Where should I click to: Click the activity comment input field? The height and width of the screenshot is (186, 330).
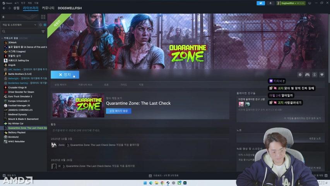tap(140, 131)
